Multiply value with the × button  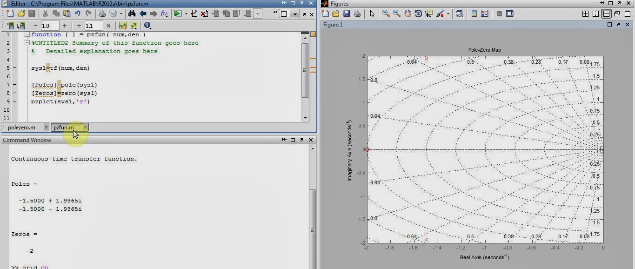coord(108,26)
